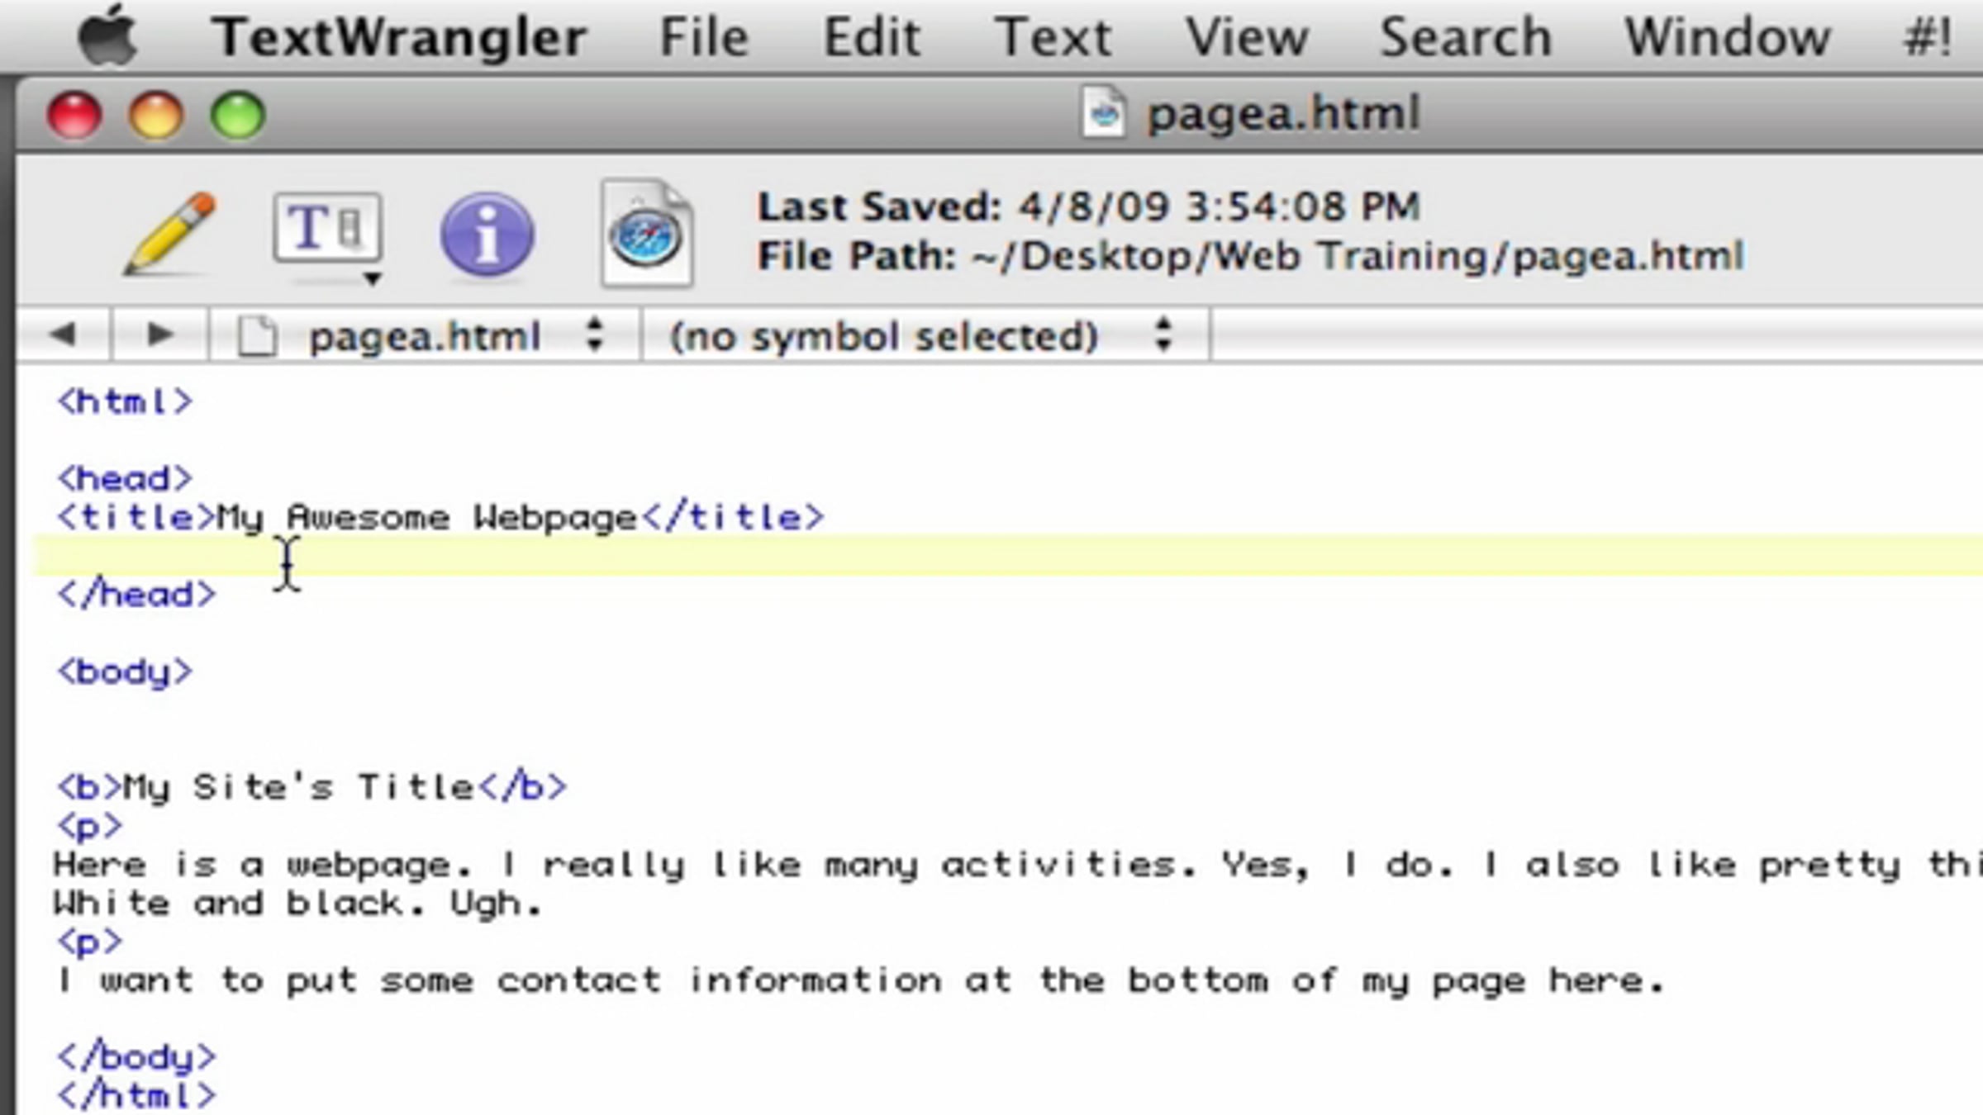Viewport: 1983px width, 1115px height.
Task: Click the pagea.html title bar document icon
Action: click(1104, 112)
